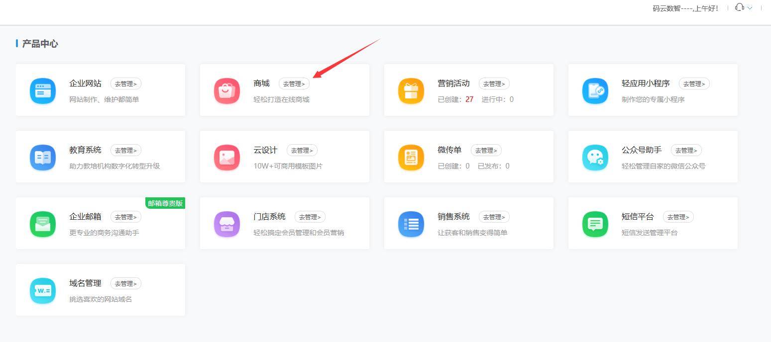Click 去管理 button for 轻应用小程序
Screen dimensions: 771x342
pos(694,84)
